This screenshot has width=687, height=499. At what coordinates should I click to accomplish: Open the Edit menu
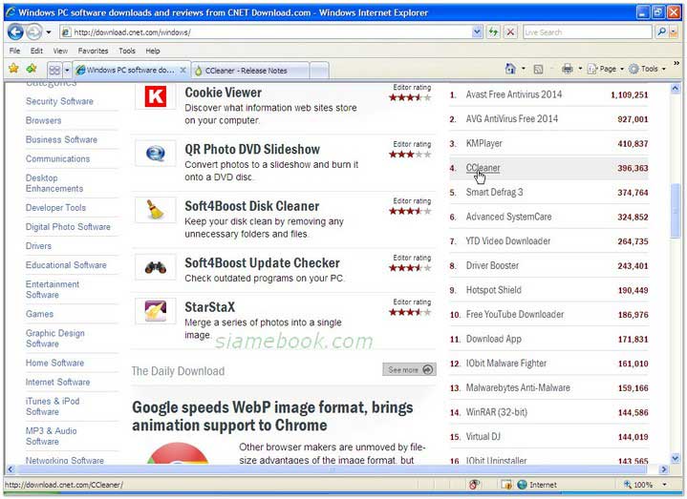(x=36, y=51)
